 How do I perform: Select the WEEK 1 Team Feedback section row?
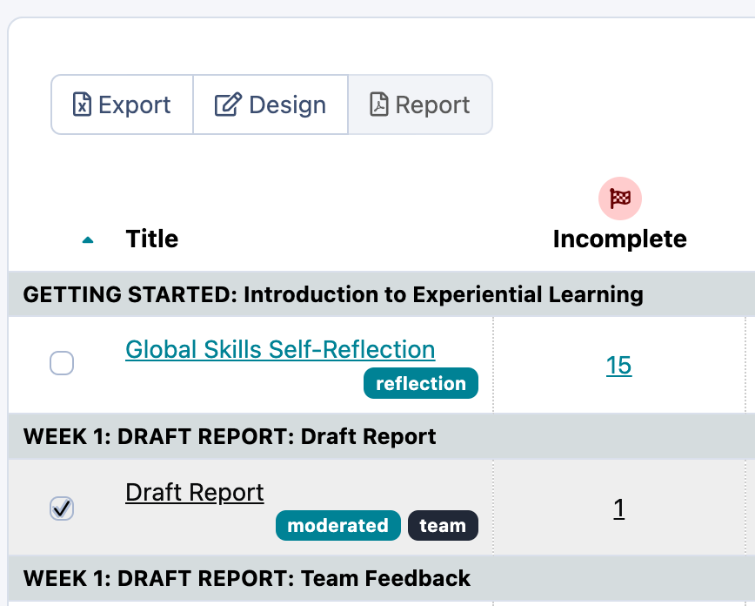247,578
